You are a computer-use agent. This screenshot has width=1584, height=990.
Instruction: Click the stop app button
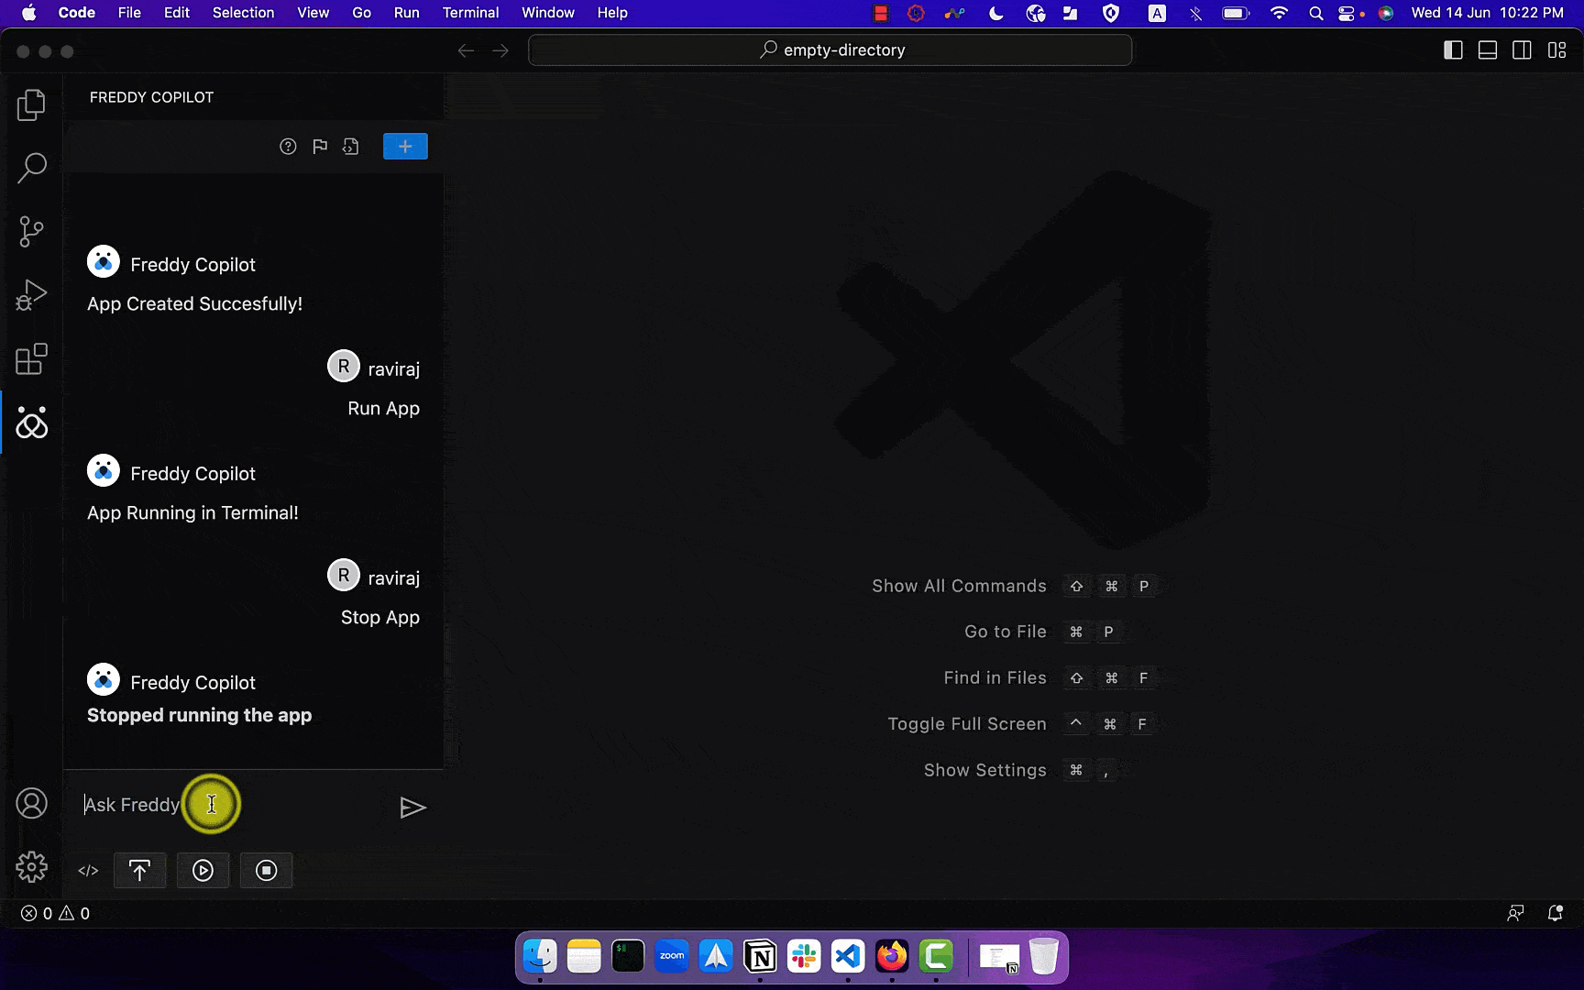(x=266, y=871)
